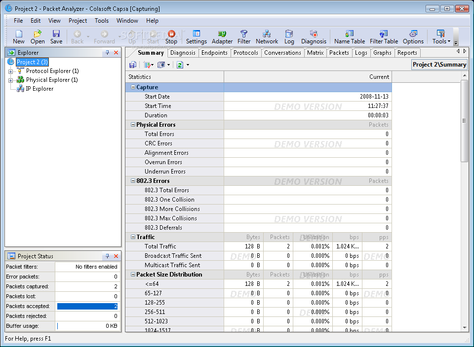
Task: Pin the Explorer panel
Action: click(107, 53)
